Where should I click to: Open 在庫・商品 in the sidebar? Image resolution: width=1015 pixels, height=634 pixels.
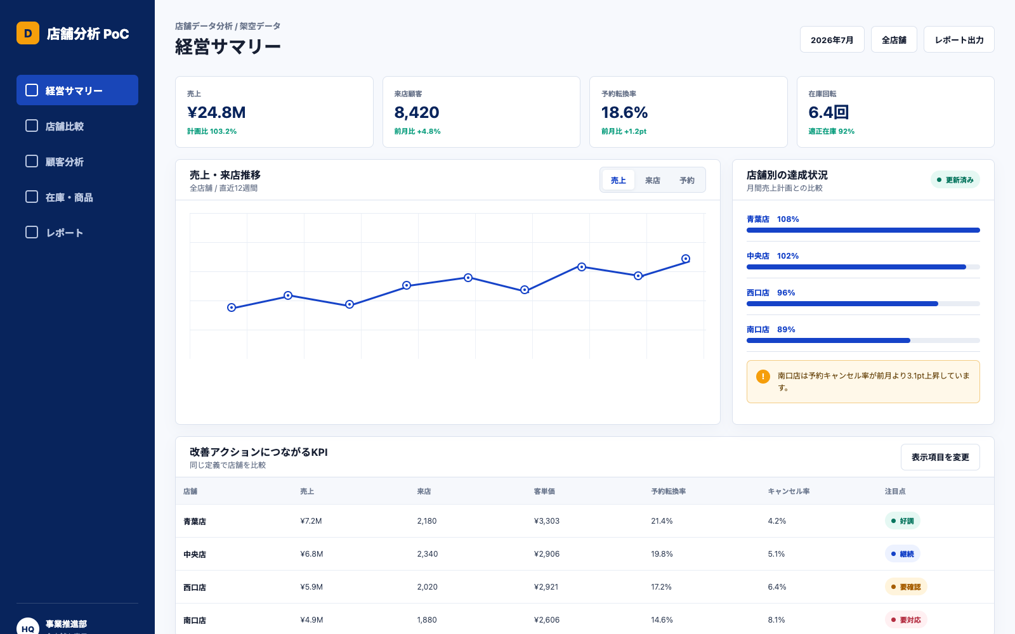(77, 197)
